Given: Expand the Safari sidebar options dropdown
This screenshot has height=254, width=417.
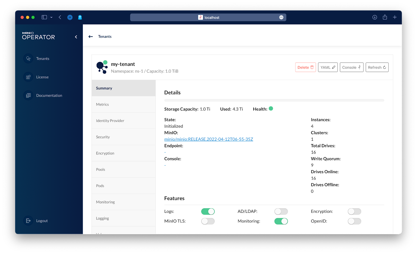Looking at the screenshot, I should (51, 17).
